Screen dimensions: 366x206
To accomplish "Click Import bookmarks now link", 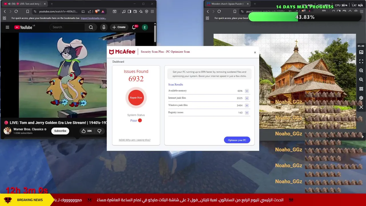I will tap(93, 18).
